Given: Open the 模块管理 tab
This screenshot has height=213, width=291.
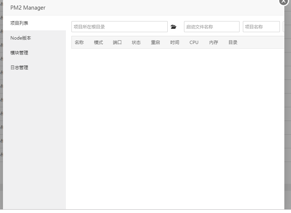Looking at the screenshot, I should pos(34,53).
